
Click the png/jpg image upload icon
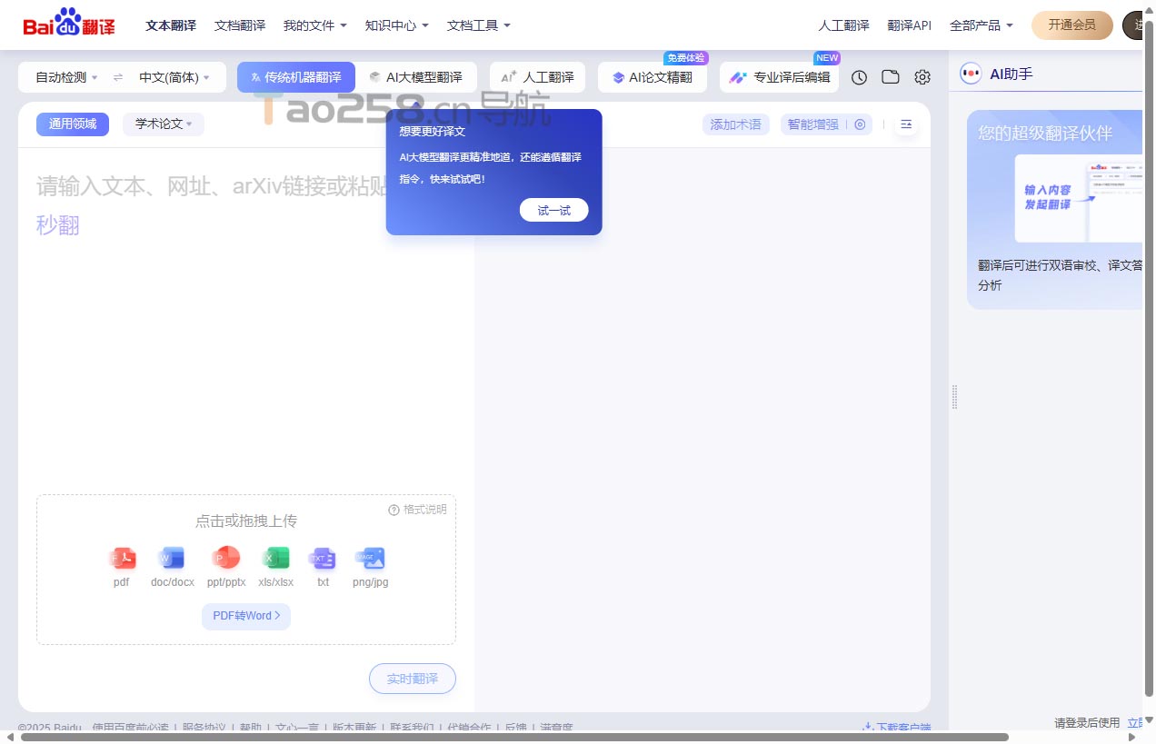click(370, 558)
